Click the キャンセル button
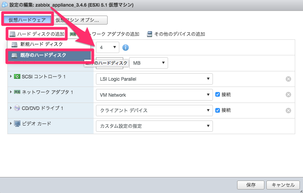303x193 pixels. [x=283, y=185]
